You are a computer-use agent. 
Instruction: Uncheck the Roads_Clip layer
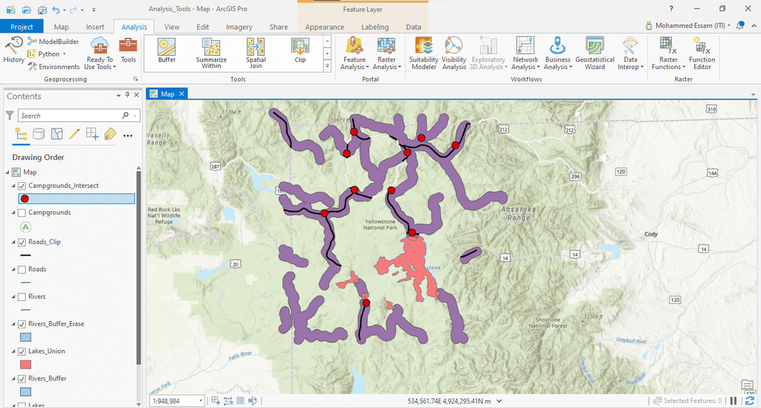coord(22,242)
